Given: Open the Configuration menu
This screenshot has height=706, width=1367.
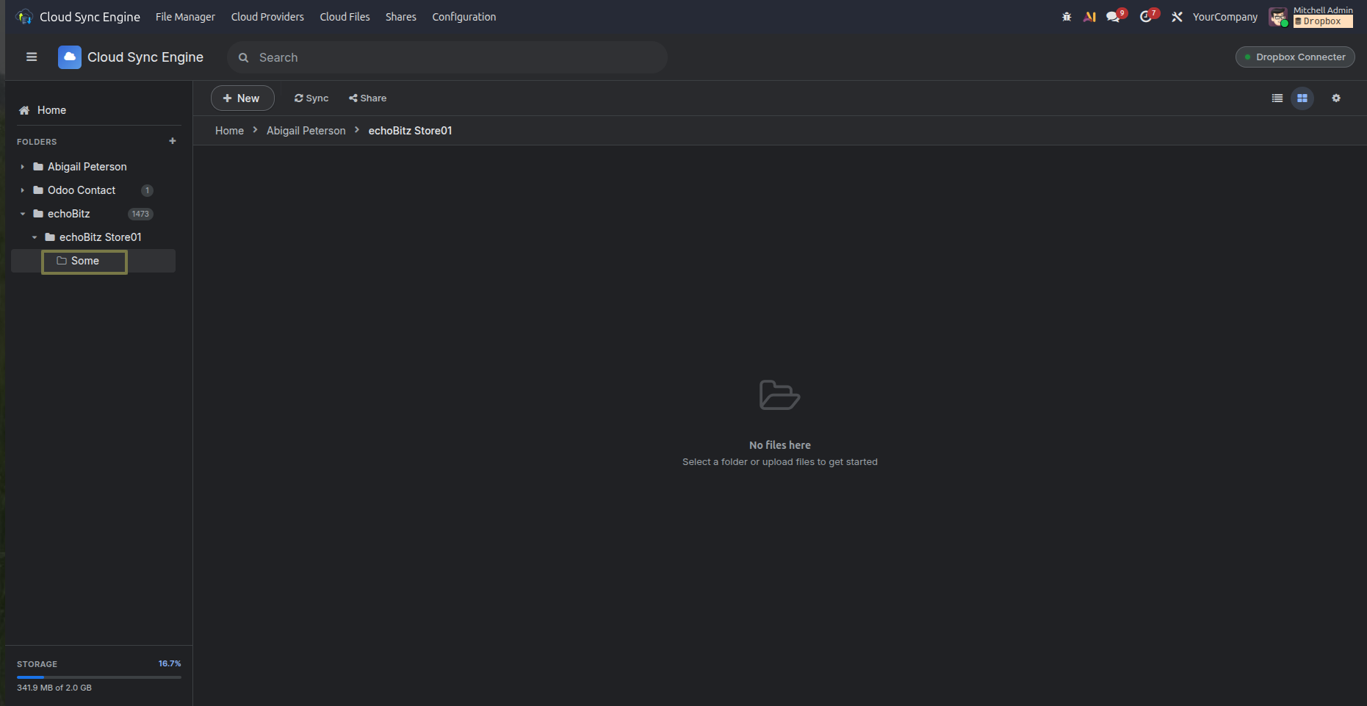Looking at the screenshot, I should coord(464,17).
